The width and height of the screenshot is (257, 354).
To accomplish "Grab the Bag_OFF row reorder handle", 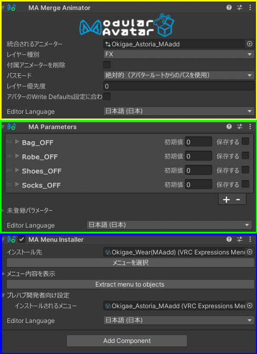I will (9, 142).
